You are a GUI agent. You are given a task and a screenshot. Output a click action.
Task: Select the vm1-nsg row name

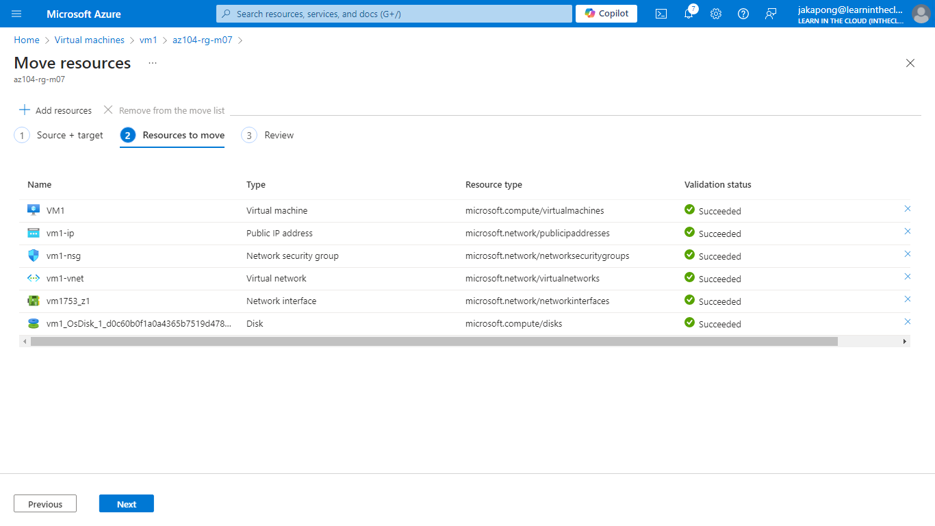coord(64,256)
